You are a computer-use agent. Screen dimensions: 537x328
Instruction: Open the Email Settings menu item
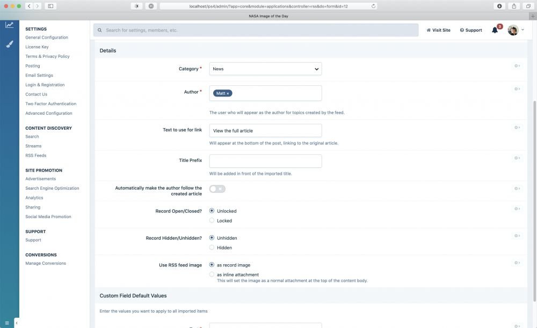[x=39, y=75]
